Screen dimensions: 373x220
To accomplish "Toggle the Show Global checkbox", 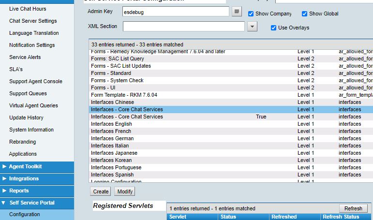I will coord(304,14).
